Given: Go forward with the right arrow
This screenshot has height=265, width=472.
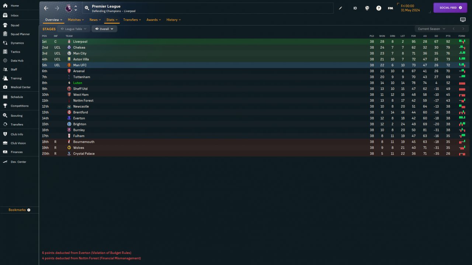Looking at the screenshot, I should (x=57, y=8).
